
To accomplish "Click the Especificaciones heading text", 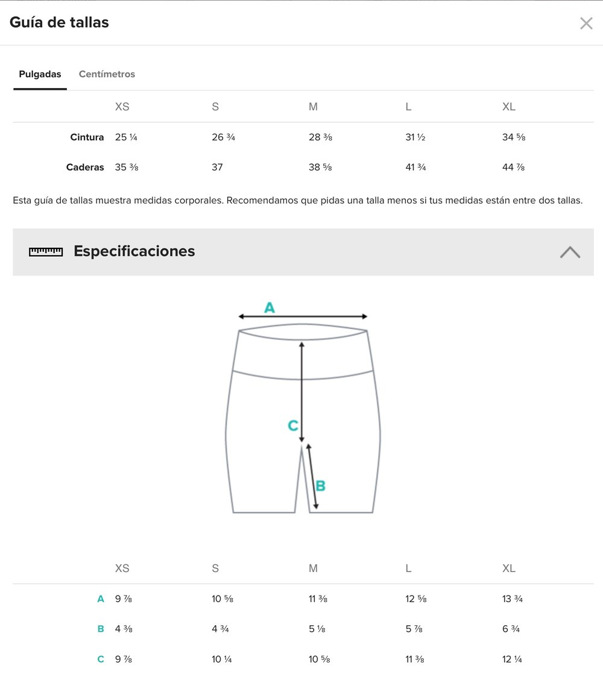I will tap(134, 251).
